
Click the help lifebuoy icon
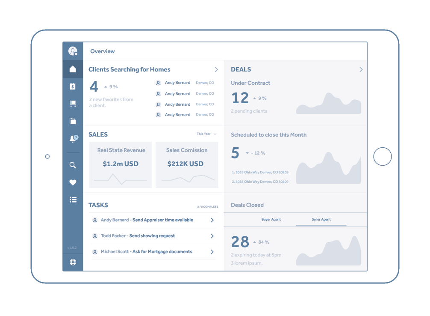coord(73,262)
